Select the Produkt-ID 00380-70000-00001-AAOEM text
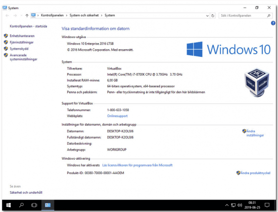This screenshot has height=212, width=278. (x=96, y=173)
